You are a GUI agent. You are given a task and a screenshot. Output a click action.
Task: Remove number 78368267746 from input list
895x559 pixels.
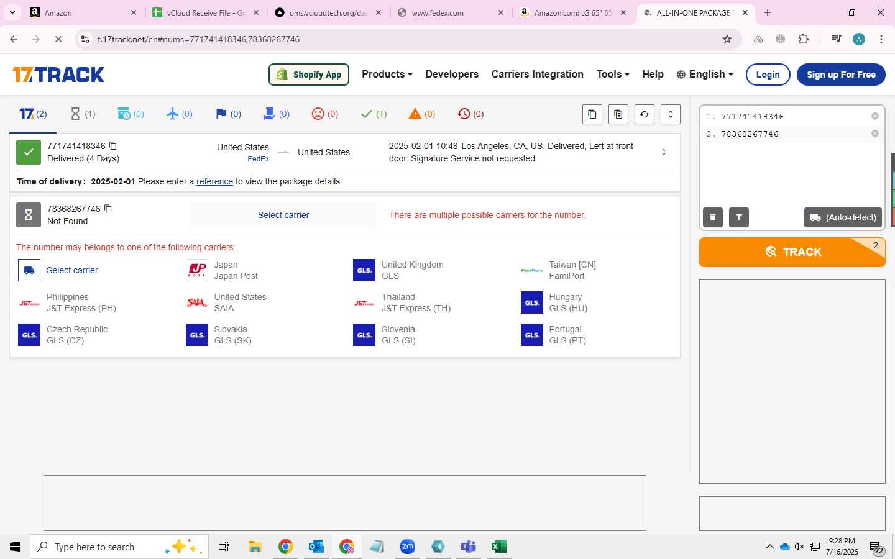pyautogui.click(x=875, y=134)
